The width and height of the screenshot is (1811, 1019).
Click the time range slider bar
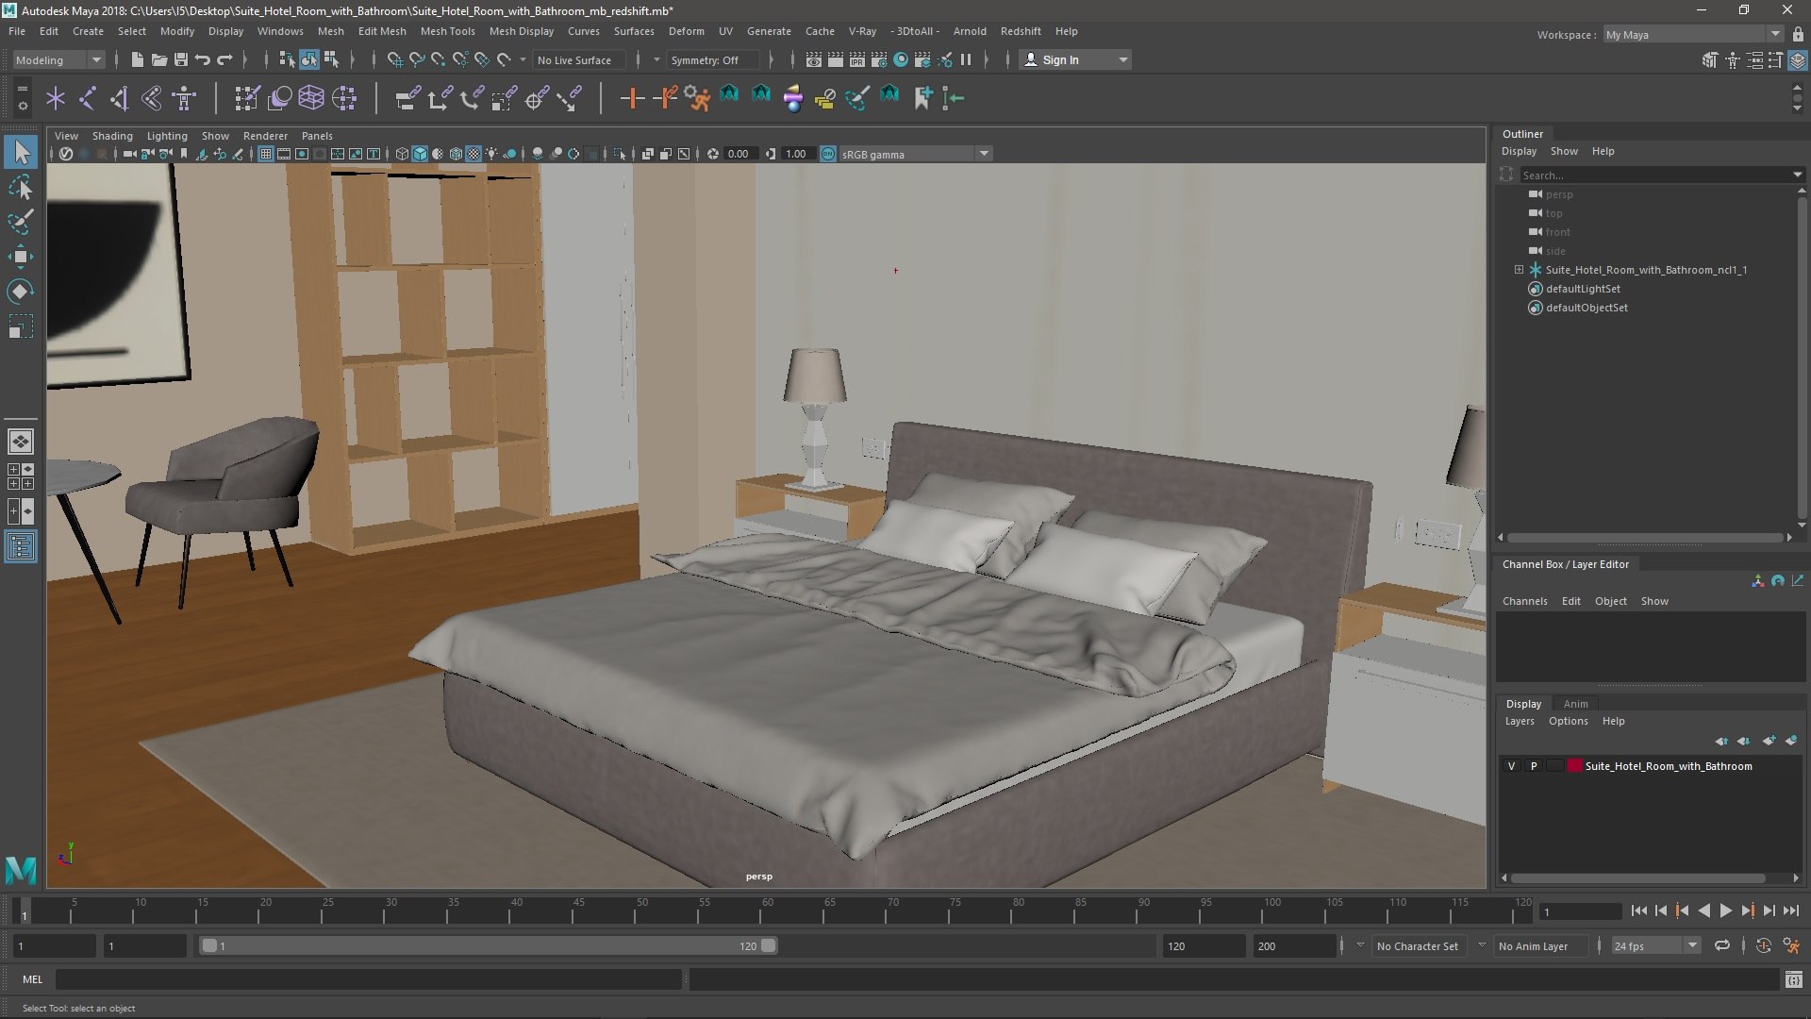(x=489, y=945)
